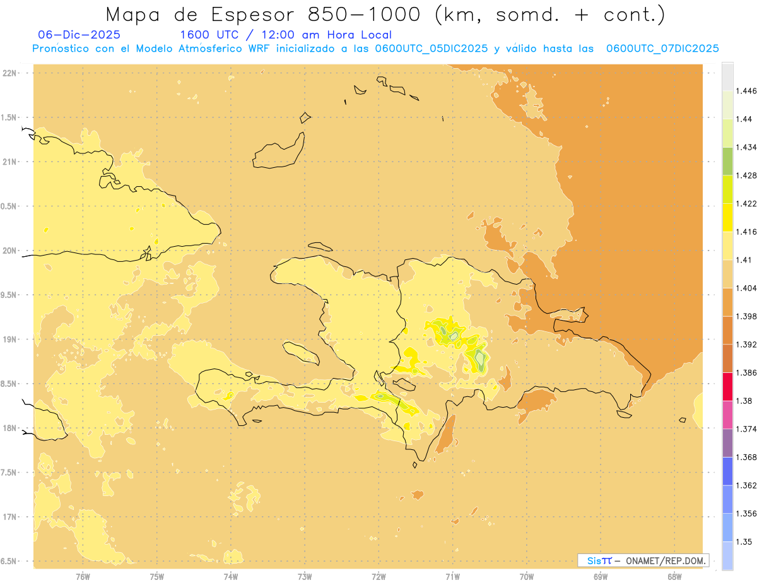The width and height of the screenshot is (757, 585).
Task: Click latitude label '22N'
Action: click(10, 73)
